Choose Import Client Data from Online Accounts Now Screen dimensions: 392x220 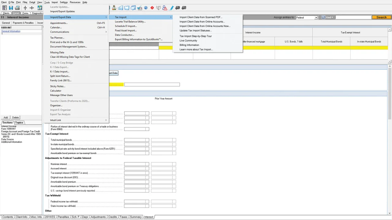pyautogui.click(x=205, y=26)
